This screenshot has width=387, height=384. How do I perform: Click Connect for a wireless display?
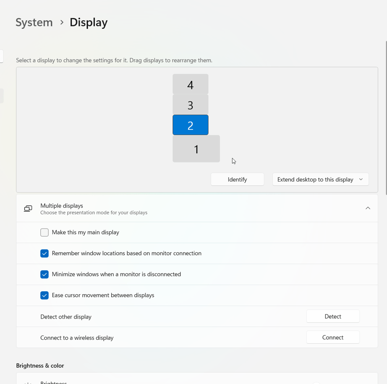(333, 337)
